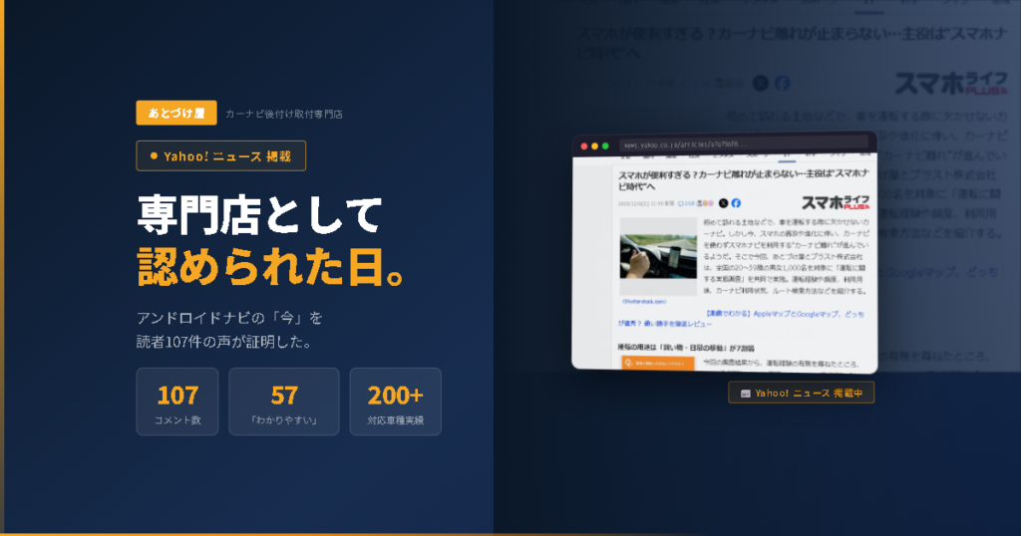This screenshot has width=1021, height=536.
Task: Select the 57 わかりやすい stat card
Action: click(x=284, y=402)
